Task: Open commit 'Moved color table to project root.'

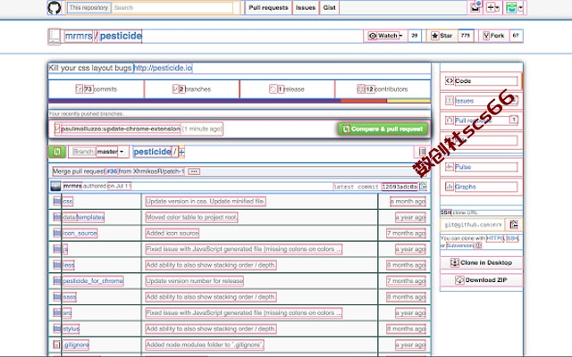Action: 191,218
